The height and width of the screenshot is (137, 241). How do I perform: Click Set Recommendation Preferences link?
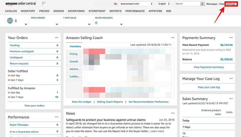click(148, 102)
